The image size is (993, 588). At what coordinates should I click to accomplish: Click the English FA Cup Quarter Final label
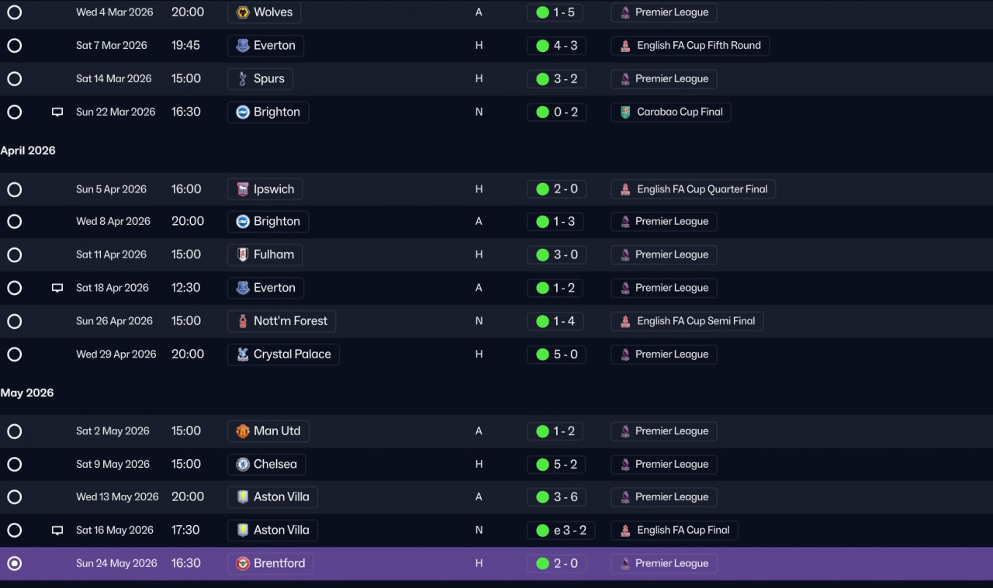[702, 189]
